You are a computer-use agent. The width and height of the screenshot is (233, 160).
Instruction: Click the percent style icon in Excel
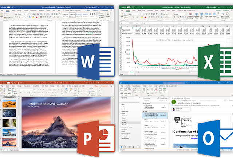[x=178, y=17]
